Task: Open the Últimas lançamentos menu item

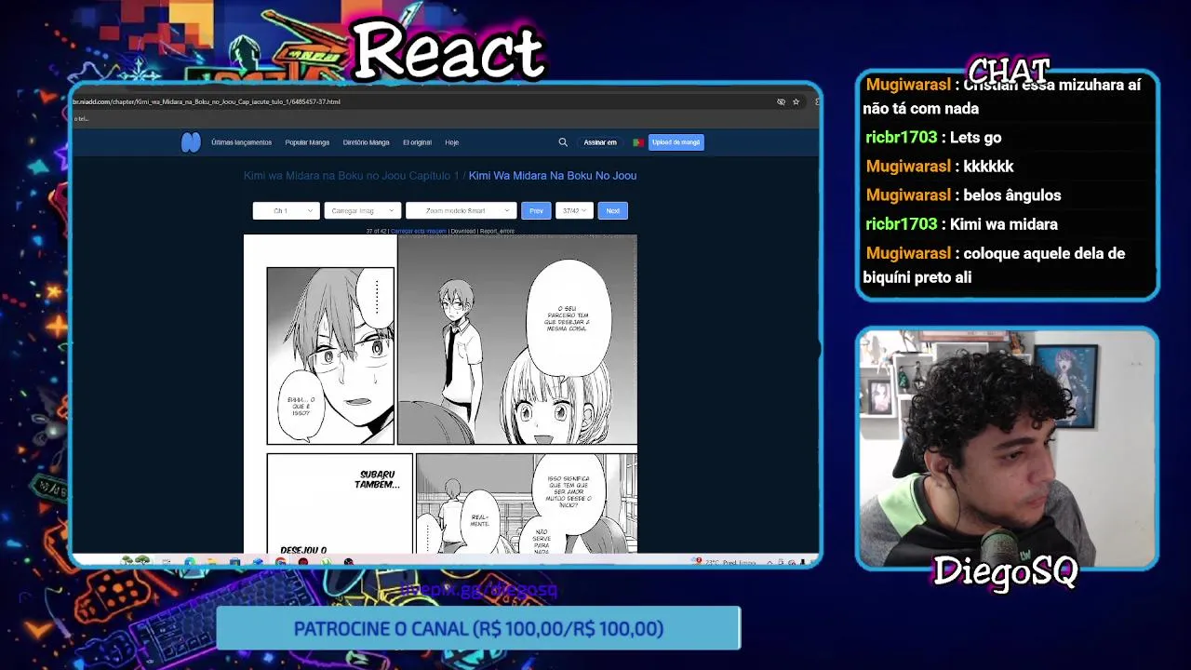Action: click(x=241, y=142)
